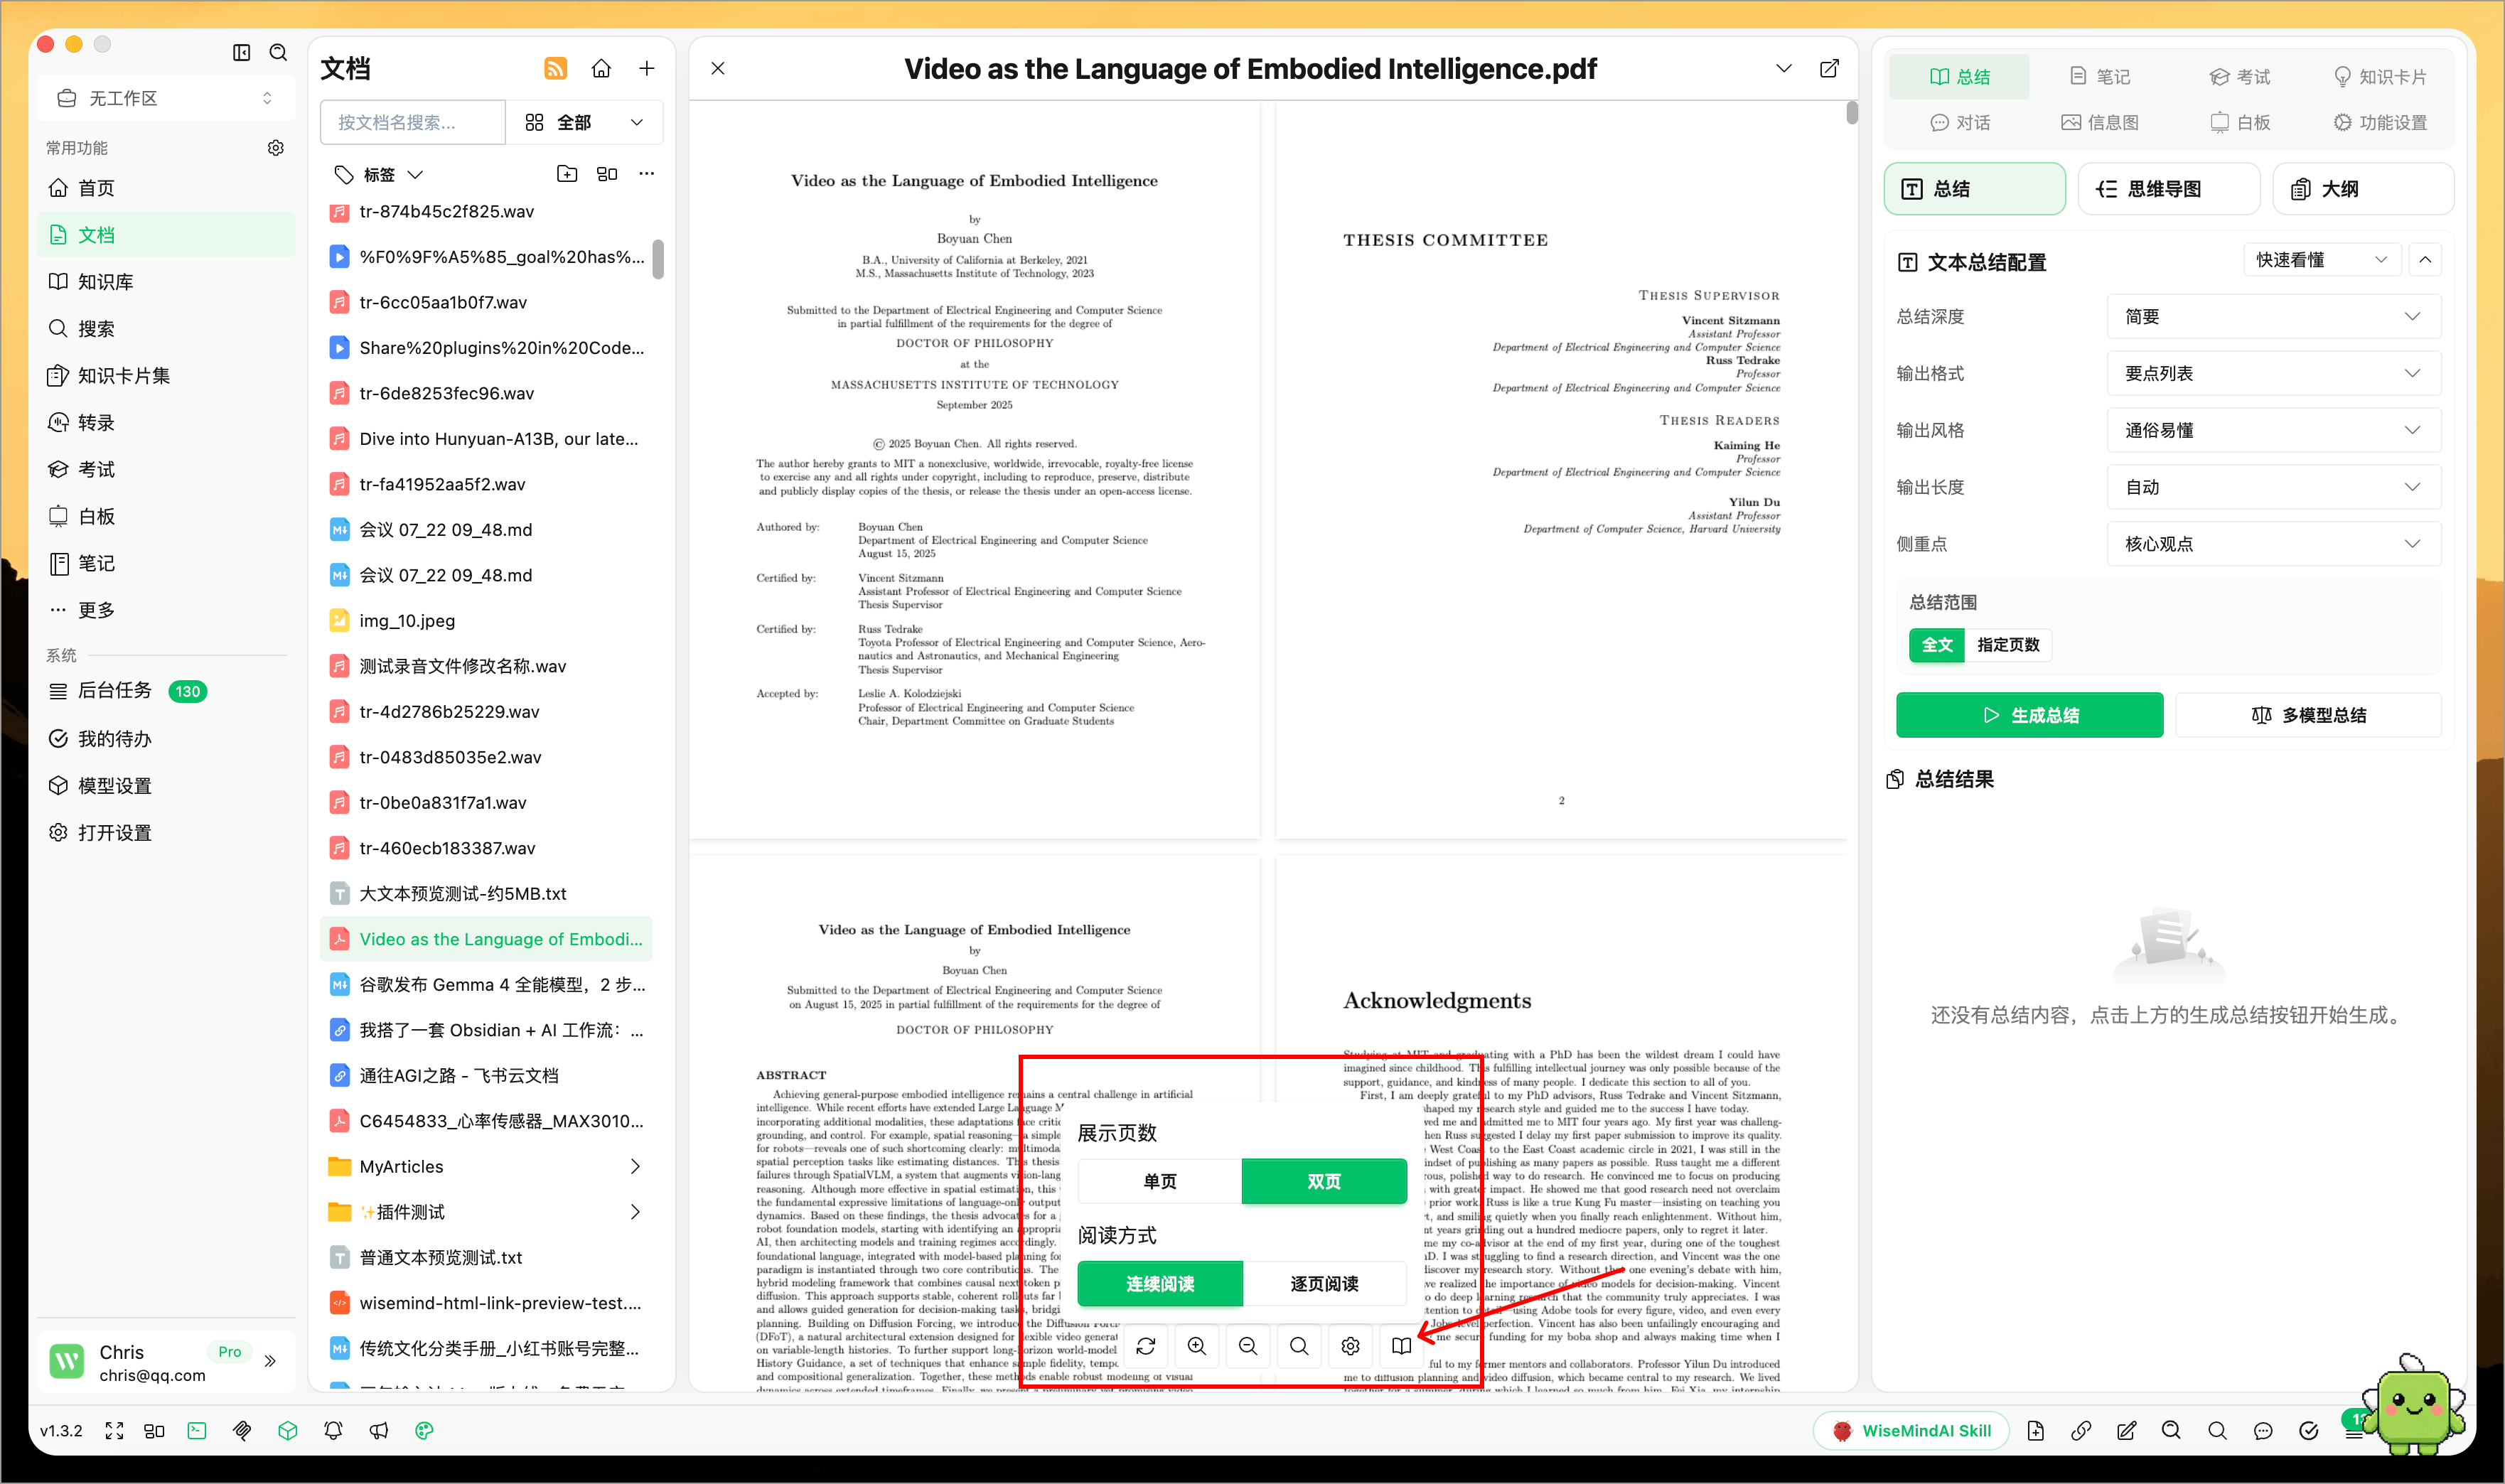Switch to the 考试 tab in right panel
2505x1484 pixels.
pos(2239,77)
